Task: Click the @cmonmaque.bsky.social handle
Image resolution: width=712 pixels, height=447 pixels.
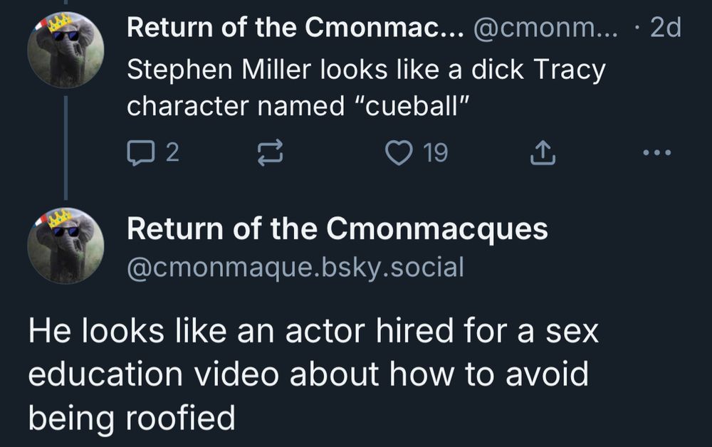Action: pyautogui.click(x=295, y=267)
